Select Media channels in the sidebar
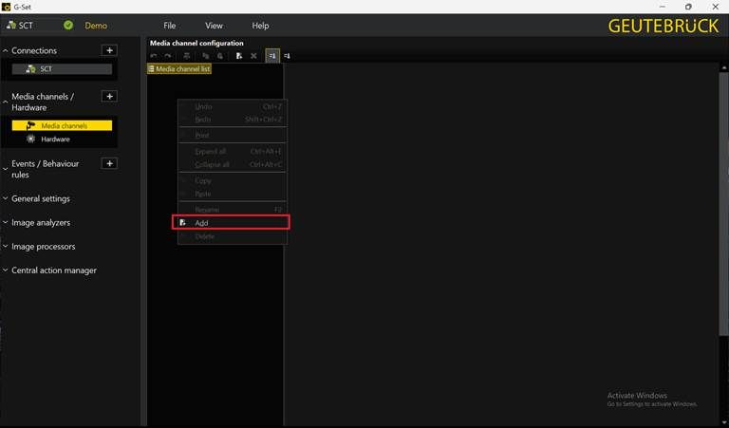Image resolution: width=729 pixels, height=428 pixels. [x=62, y=125]
